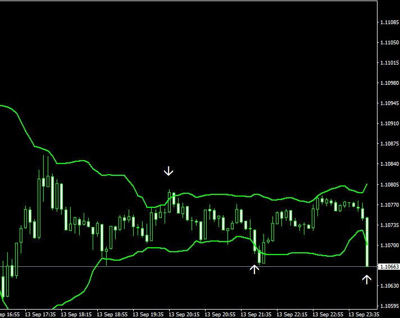
Task: Click the 1.10700 price scale label
Action: coord(389,246)
